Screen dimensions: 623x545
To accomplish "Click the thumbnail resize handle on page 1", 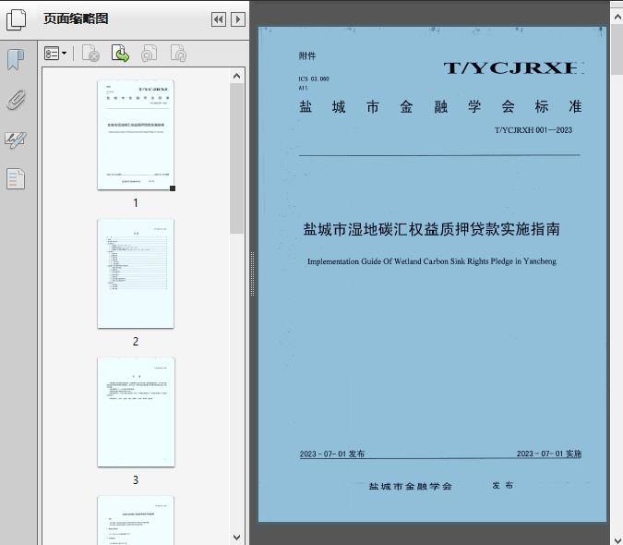I will 173,188.
